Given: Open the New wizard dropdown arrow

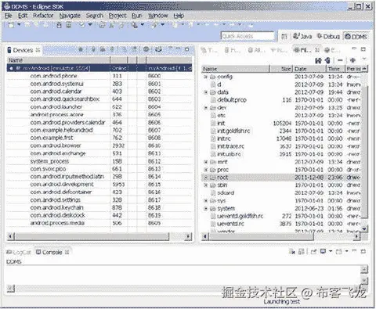Looking at the screenshot, I should (x=19, y=25).
